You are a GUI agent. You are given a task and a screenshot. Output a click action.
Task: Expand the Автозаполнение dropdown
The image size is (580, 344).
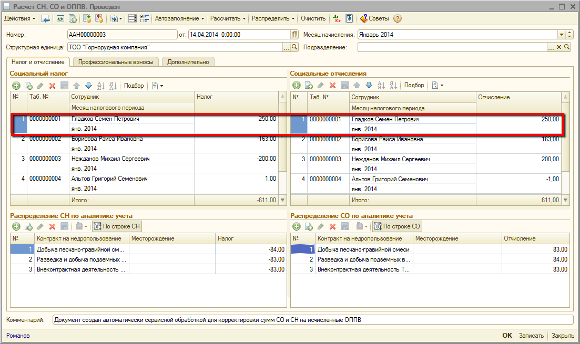(x=180, y=18)
